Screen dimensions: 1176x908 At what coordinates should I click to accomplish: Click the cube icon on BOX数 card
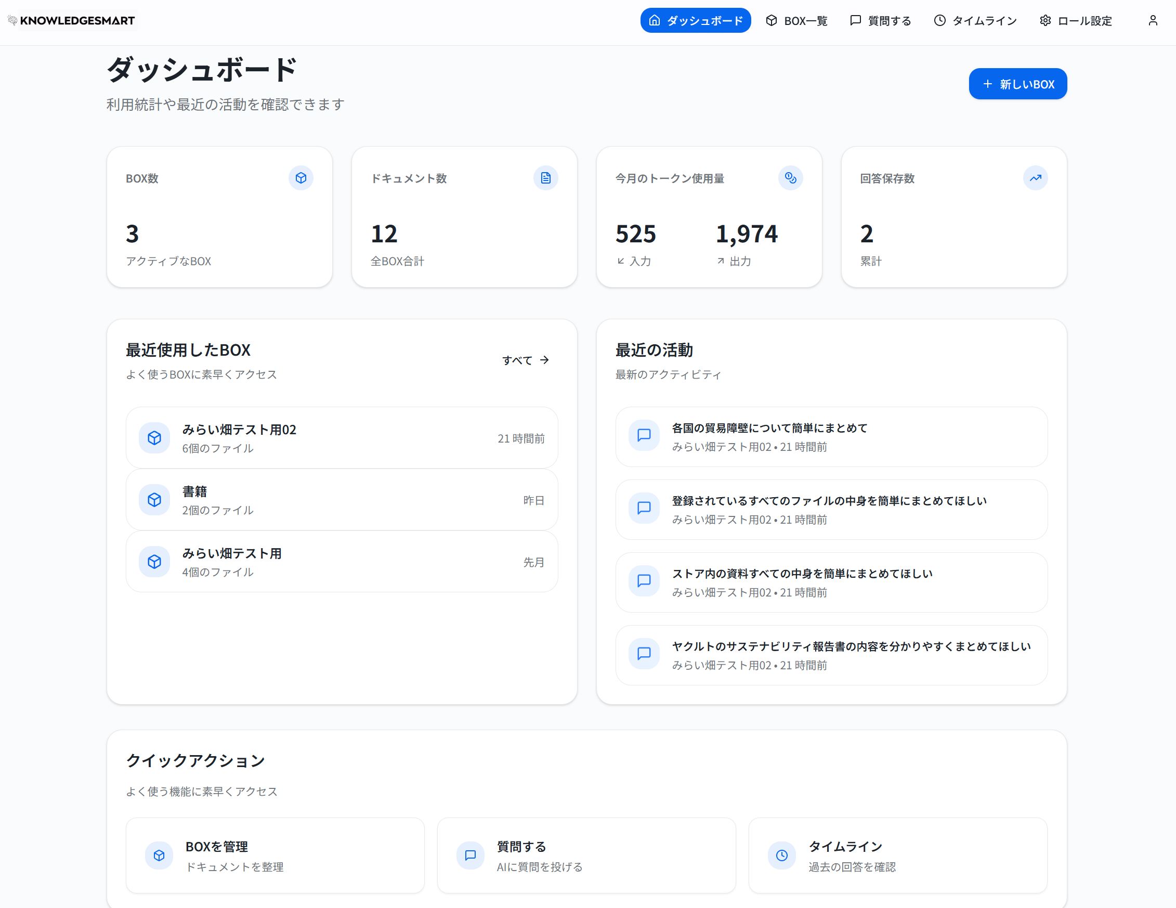point(302,178)
